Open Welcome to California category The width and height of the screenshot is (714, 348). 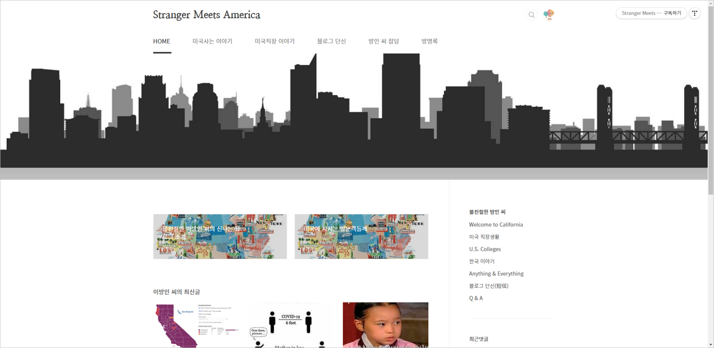496,225
